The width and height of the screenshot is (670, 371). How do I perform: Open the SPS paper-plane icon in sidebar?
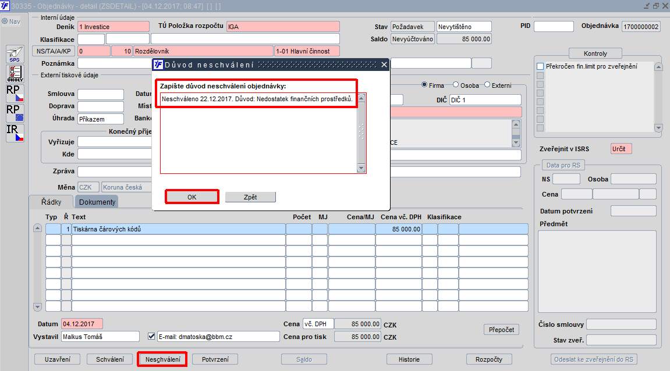pos(15,54)
